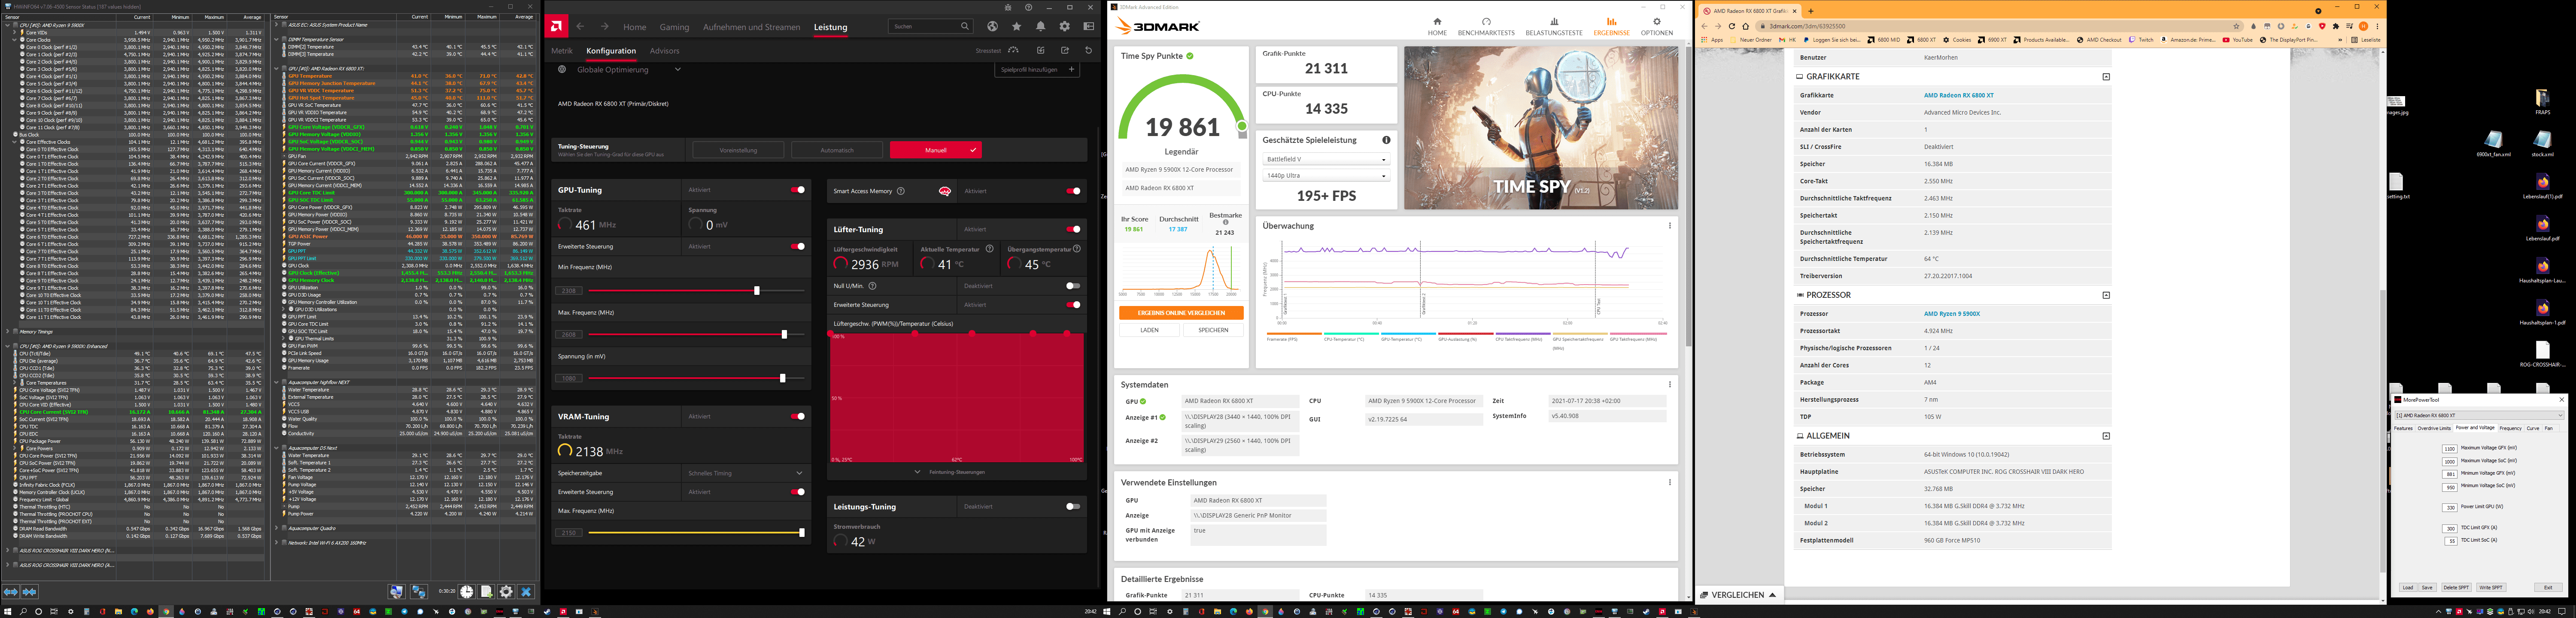This screenshot has height=618, width=2576.
Task: Enable Leistungs-Tuning switch
Action: pos(1073,506)
